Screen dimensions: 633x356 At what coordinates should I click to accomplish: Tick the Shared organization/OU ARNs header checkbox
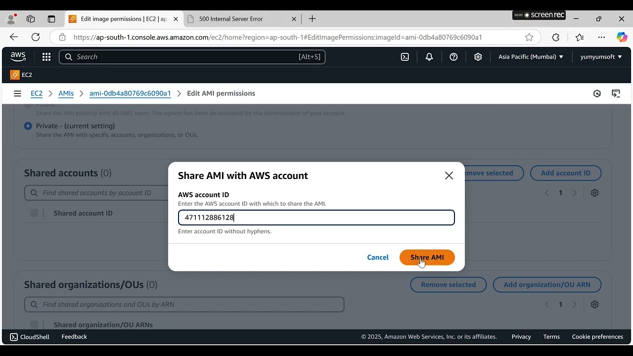[x=34, y=324]
